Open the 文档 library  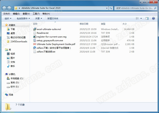[x=11, y=62]
